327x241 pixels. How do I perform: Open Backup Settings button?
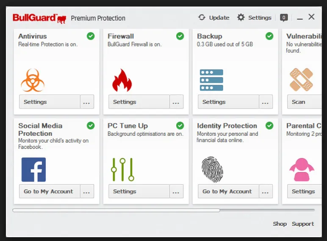pyautogui.click(x=229, y=102)
